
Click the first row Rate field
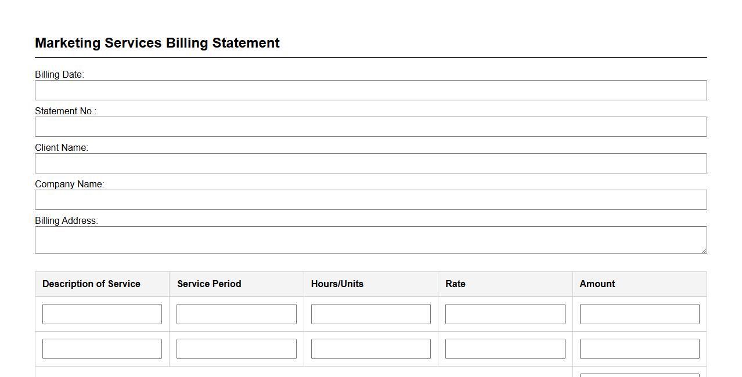[505, 314]
